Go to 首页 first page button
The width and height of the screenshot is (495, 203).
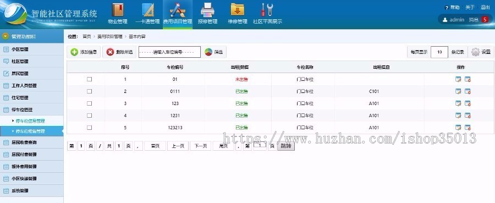[x=155, y=146]
